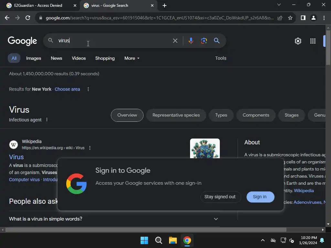Bookmark this page with the star icon
The height and width of the screenshot is (248, 331).
[x=290, y=18]
